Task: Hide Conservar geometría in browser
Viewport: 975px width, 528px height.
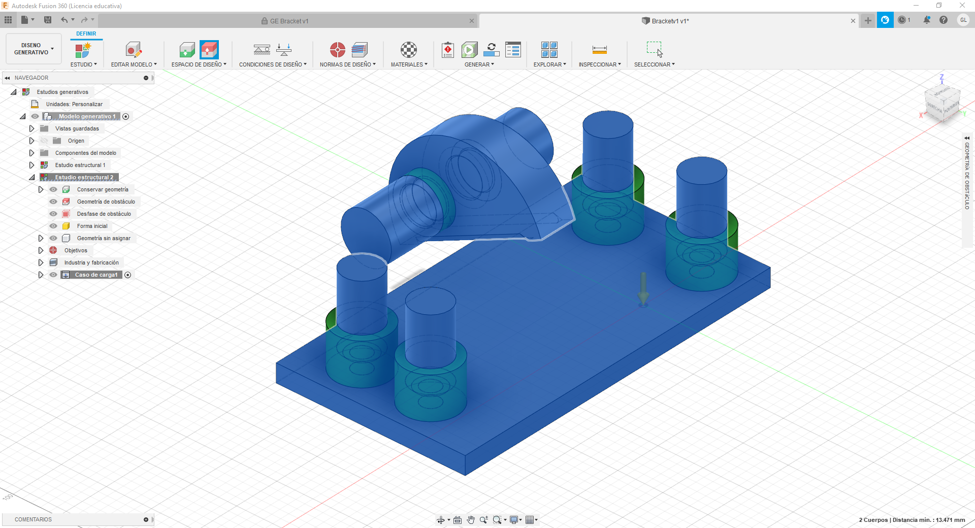Action: pos(53,189)
